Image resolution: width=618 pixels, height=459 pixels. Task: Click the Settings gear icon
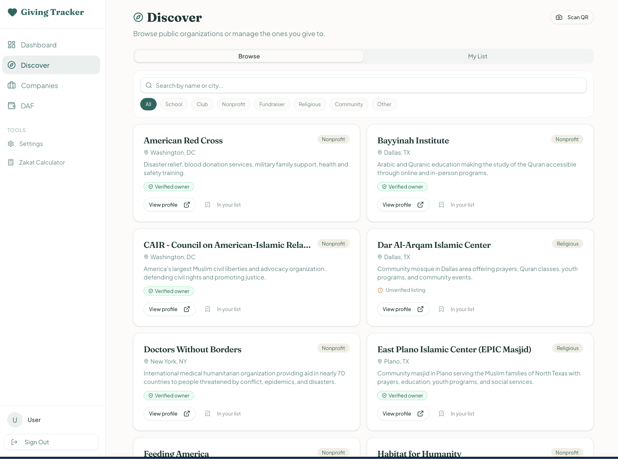coord(11,144)
